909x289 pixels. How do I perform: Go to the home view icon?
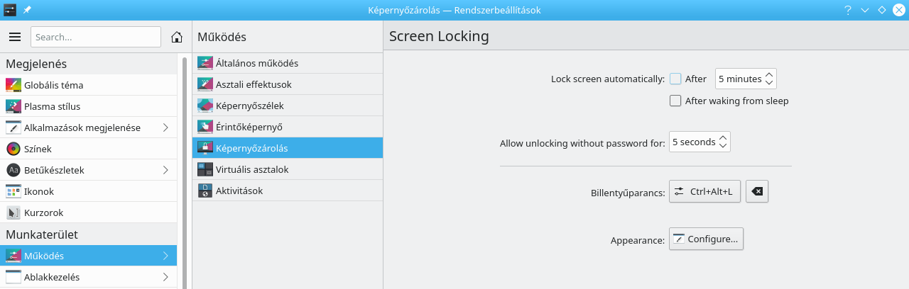click(178, 37)
